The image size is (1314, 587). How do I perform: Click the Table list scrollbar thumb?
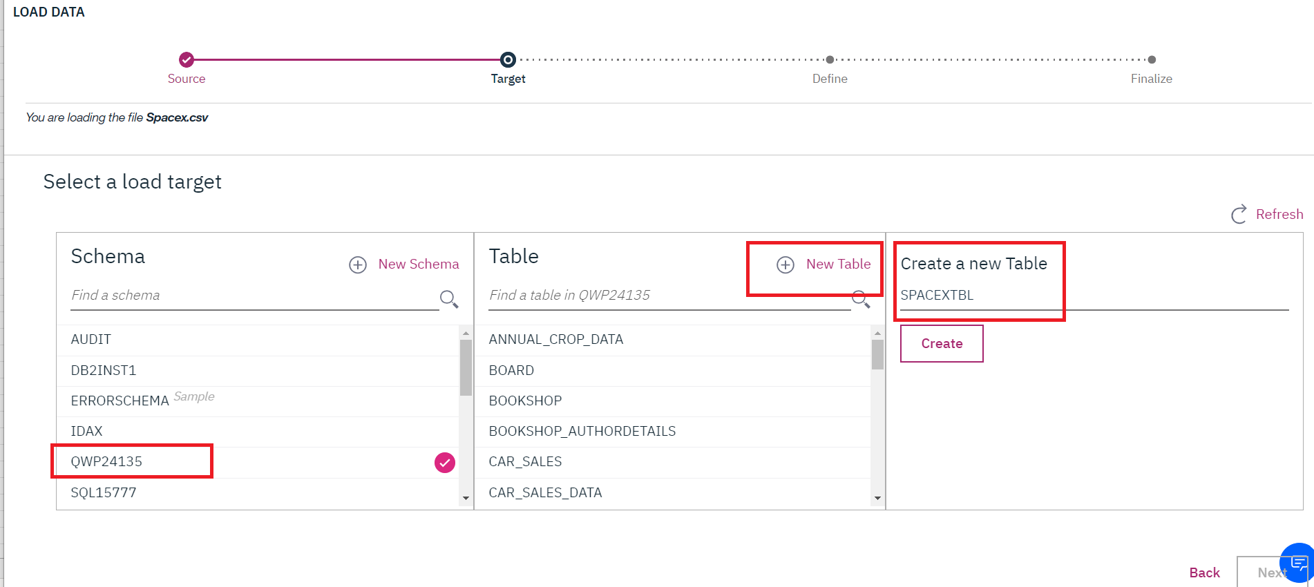click(877, 355)
